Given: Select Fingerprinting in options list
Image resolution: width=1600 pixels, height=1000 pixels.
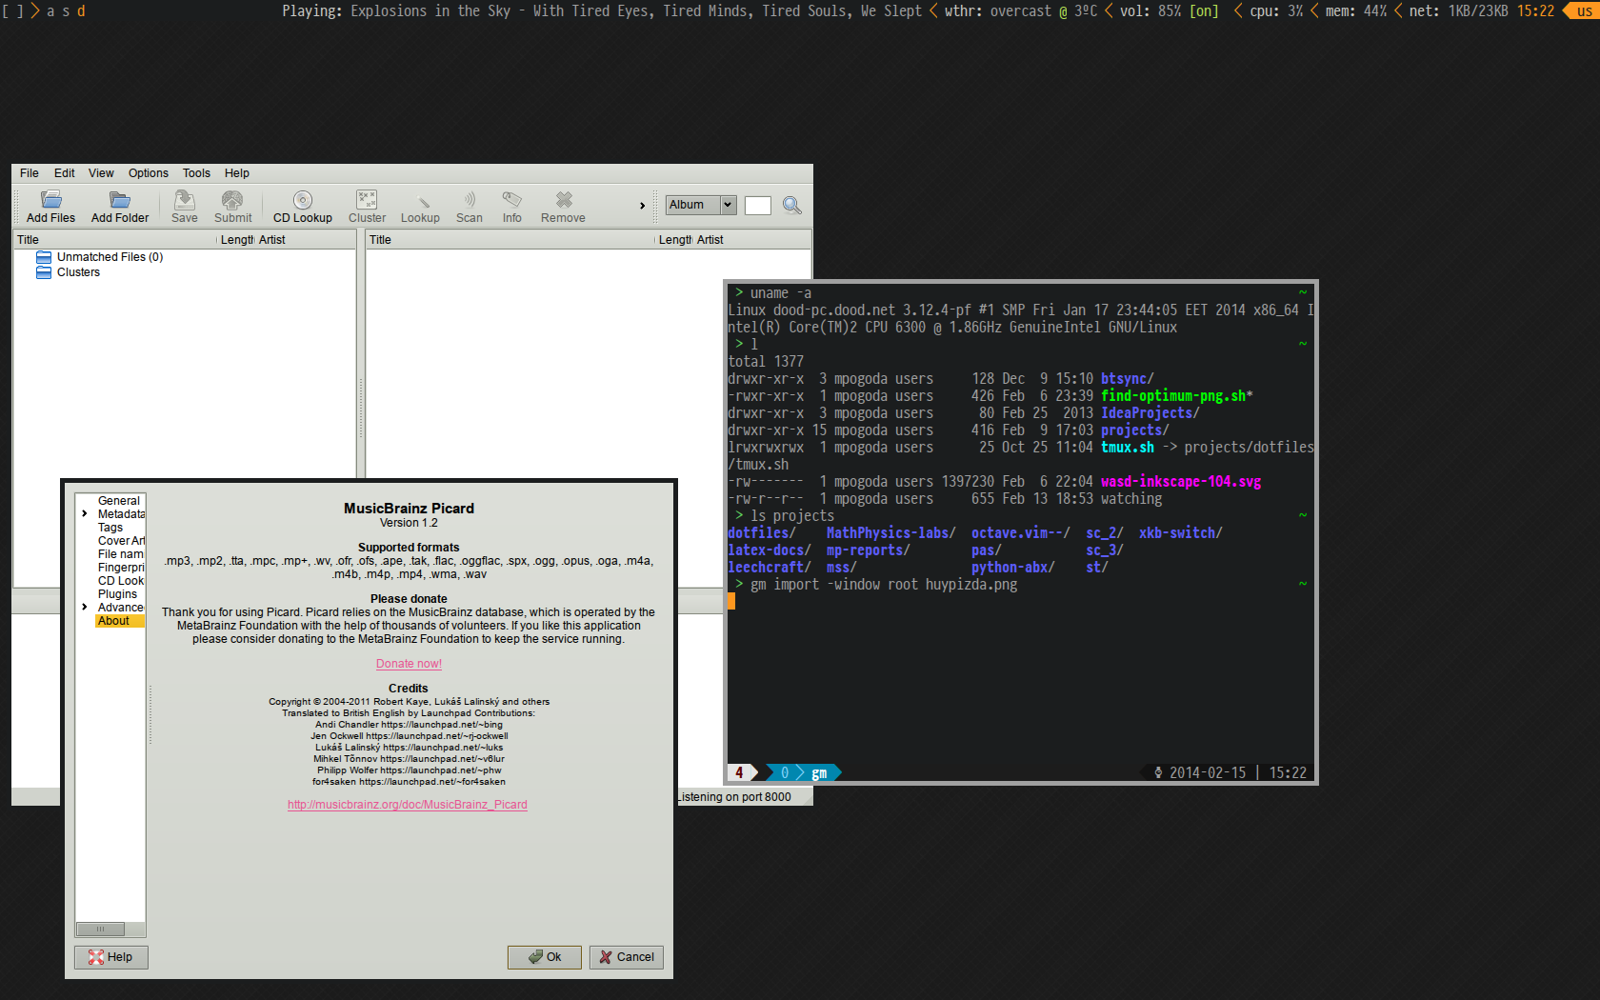Looking at the screenshot, I should (121, 568).
